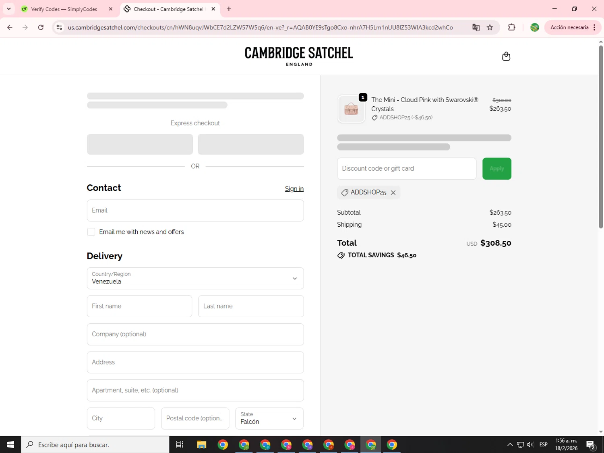The height and width of the screenshot is (453, 604).
Task: Click the Last name field
Action: (251, 306)
